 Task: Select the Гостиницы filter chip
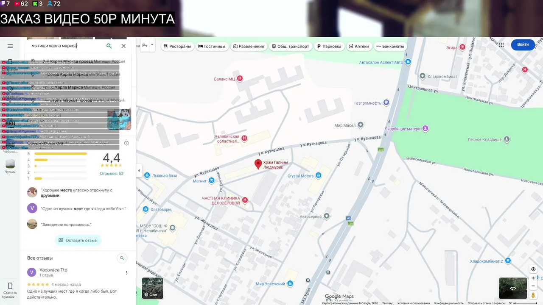[x=212, y=46]
